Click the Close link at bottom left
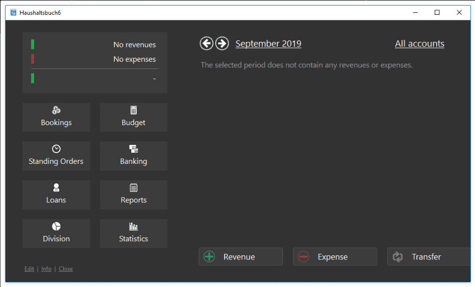 tap(66, 269)
